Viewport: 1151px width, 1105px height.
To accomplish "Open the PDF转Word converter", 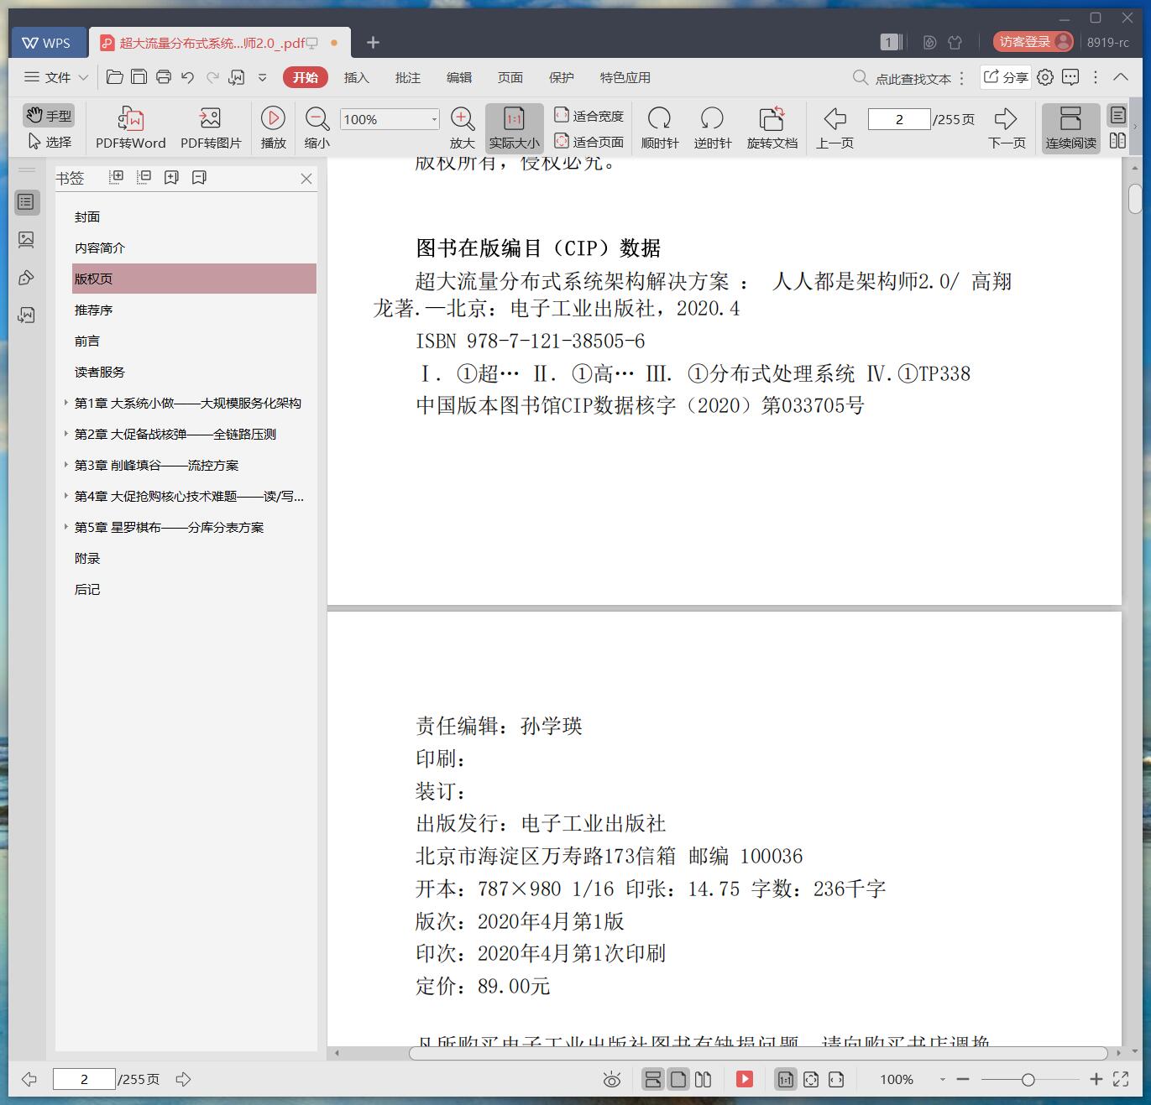I will tap(130, 128).
